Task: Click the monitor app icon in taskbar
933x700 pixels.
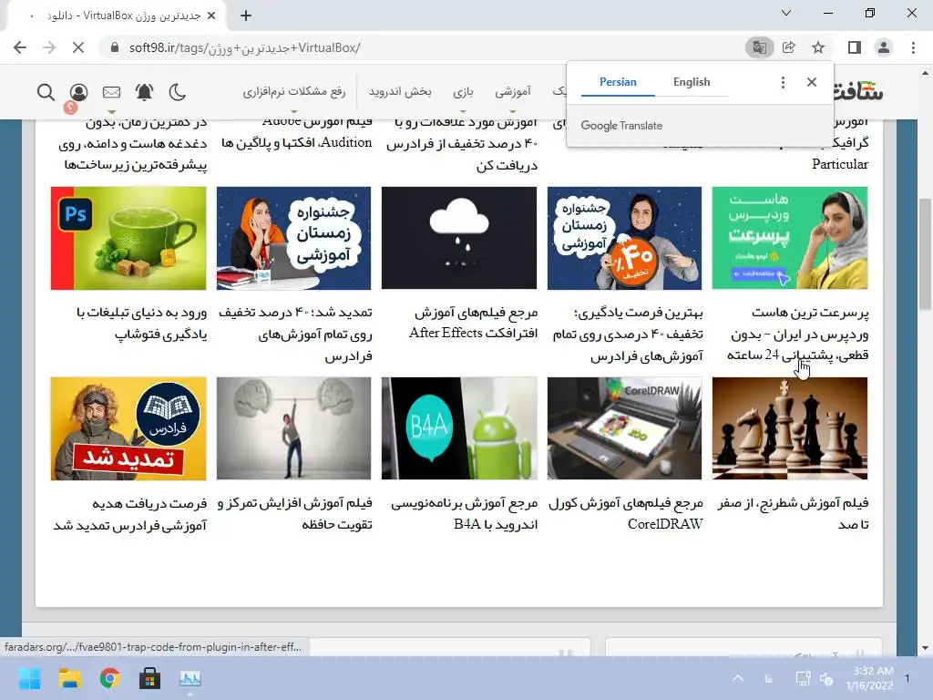Action: click(x=190, y=678)
